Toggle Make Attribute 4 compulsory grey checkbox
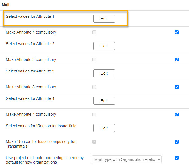The image size is (189, 167). tap(94, 114)
